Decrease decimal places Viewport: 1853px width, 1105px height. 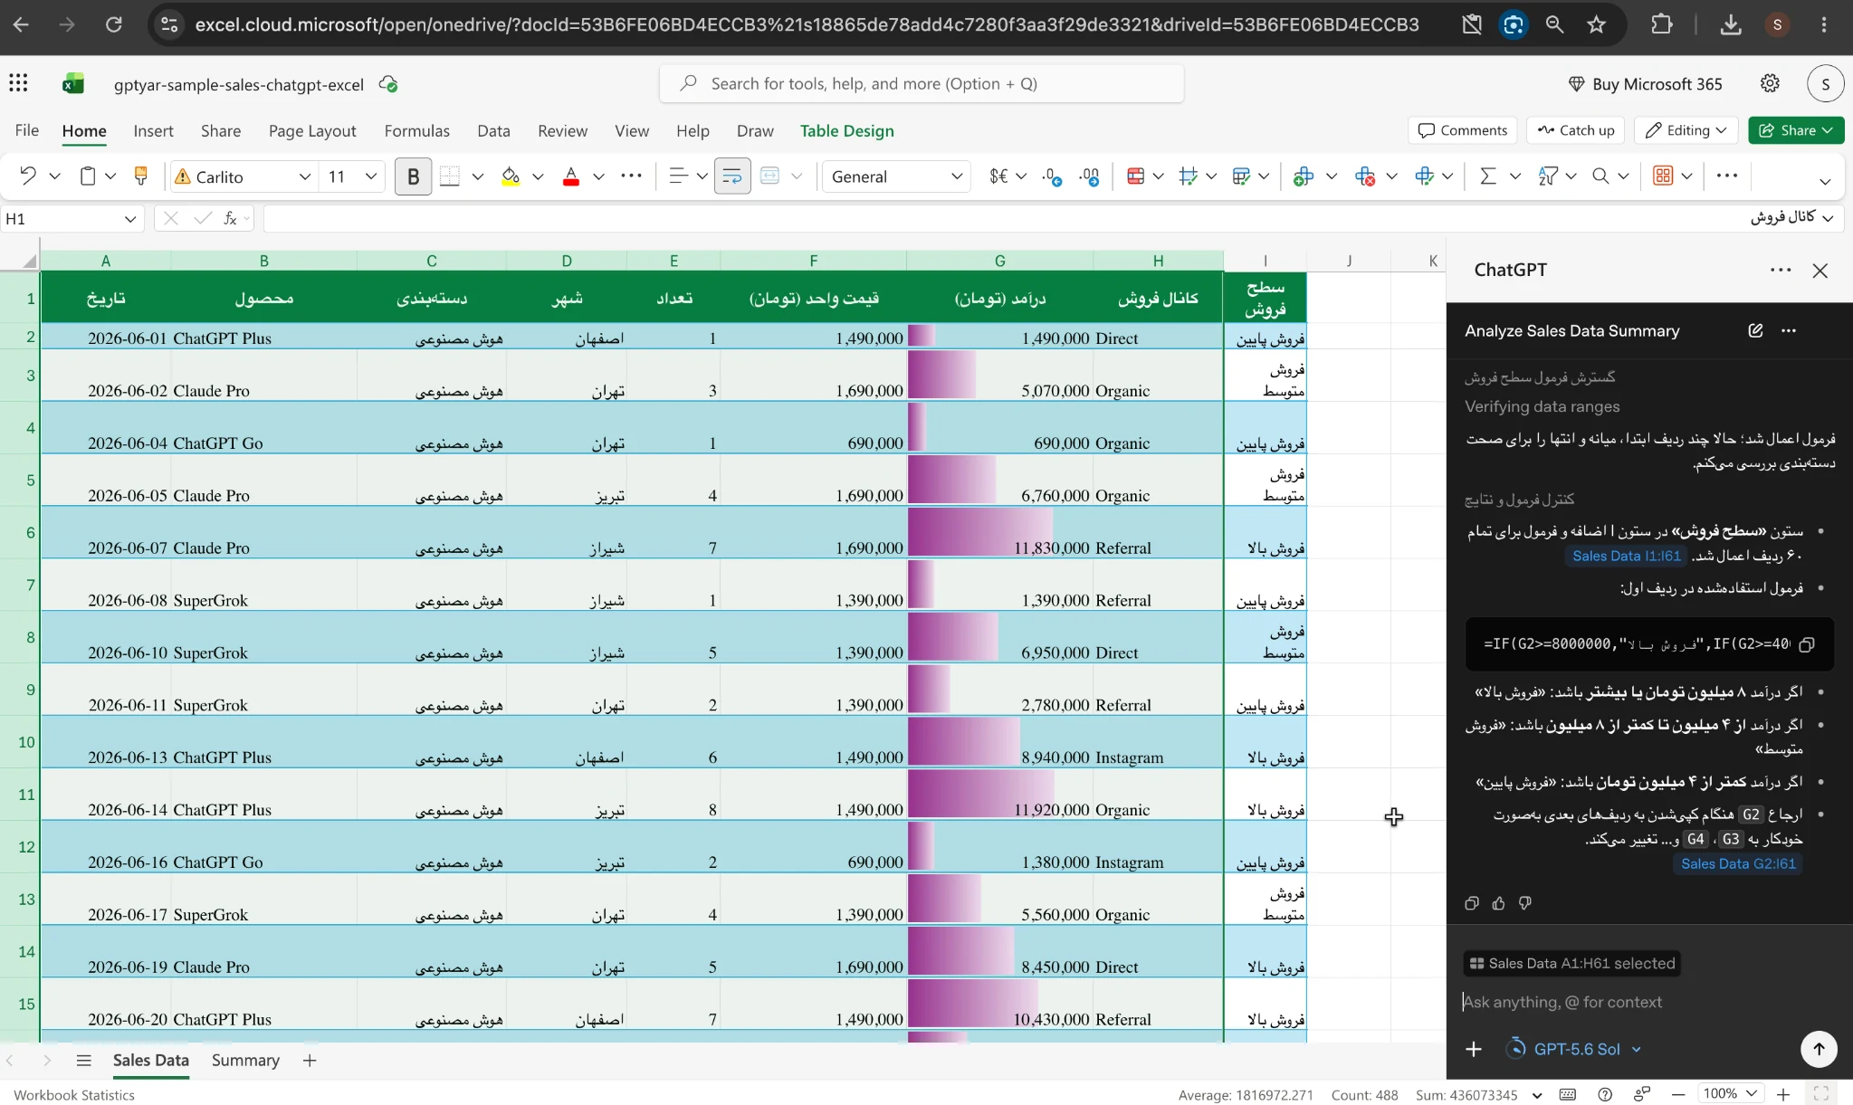tap(1089, 176)
